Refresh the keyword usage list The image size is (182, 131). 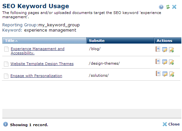click(168, 7)
